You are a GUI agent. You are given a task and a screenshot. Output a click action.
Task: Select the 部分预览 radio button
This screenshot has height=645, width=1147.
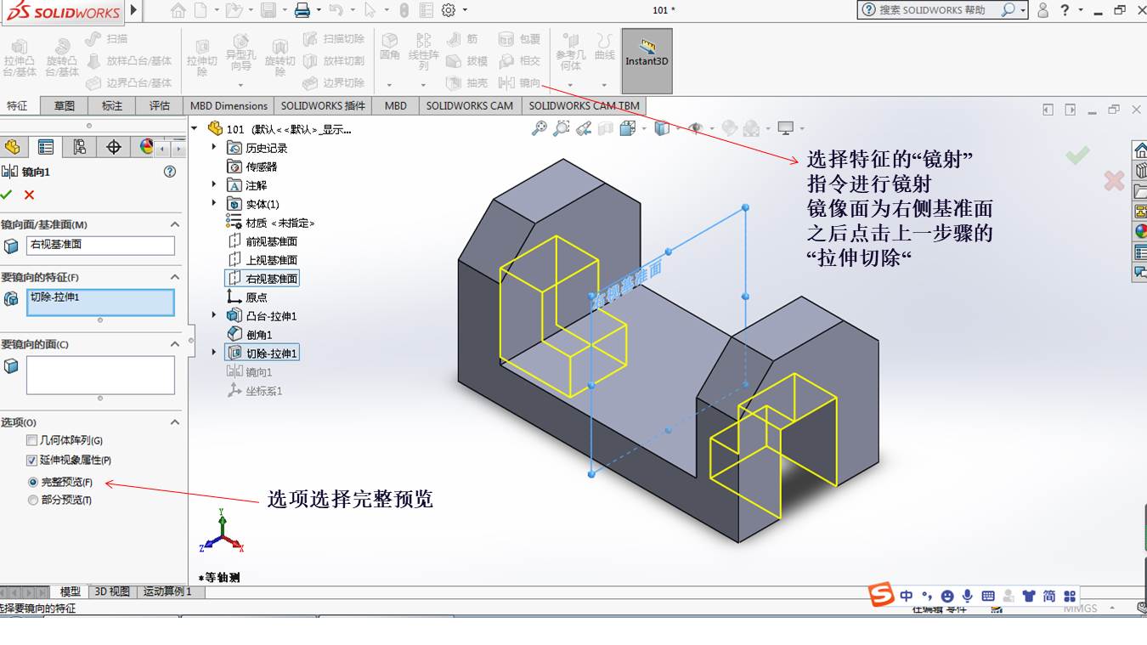tap(33, 500)
